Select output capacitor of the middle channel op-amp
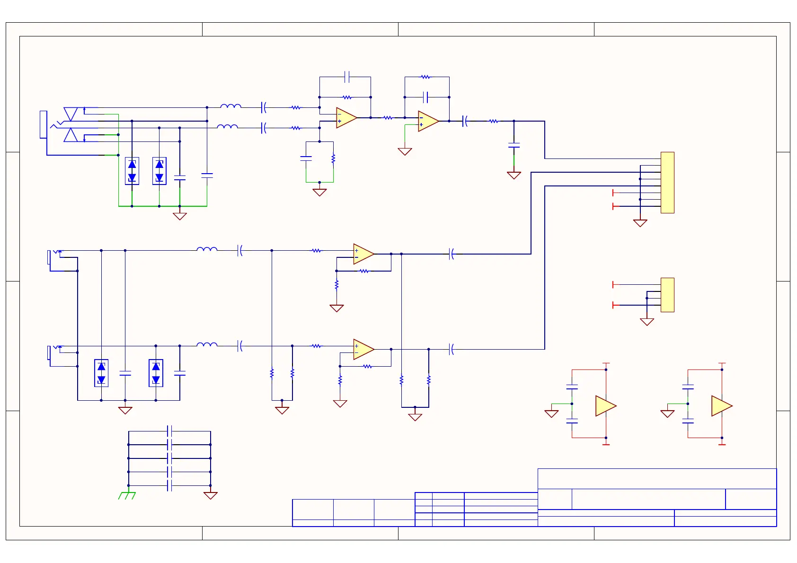The width and height of the screenshot is (797, 563). point(452,254)
